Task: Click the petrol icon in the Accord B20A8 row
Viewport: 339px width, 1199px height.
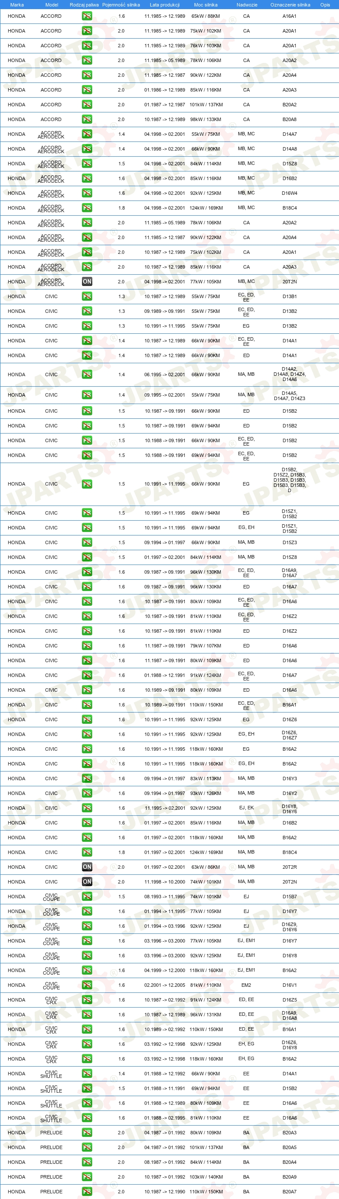Action: point(87,119)
